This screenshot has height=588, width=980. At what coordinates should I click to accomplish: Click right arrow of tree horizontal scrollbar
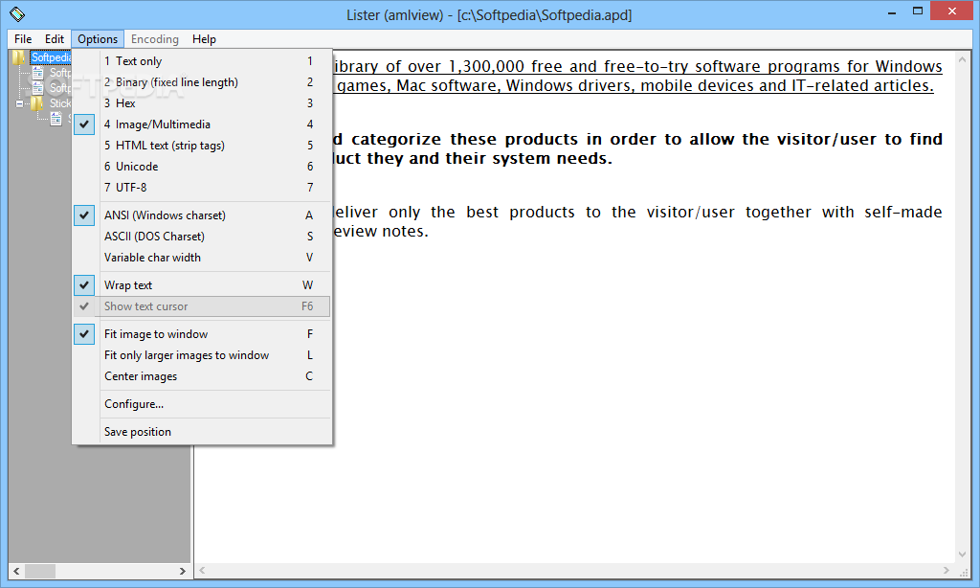[x=183, y=571]
